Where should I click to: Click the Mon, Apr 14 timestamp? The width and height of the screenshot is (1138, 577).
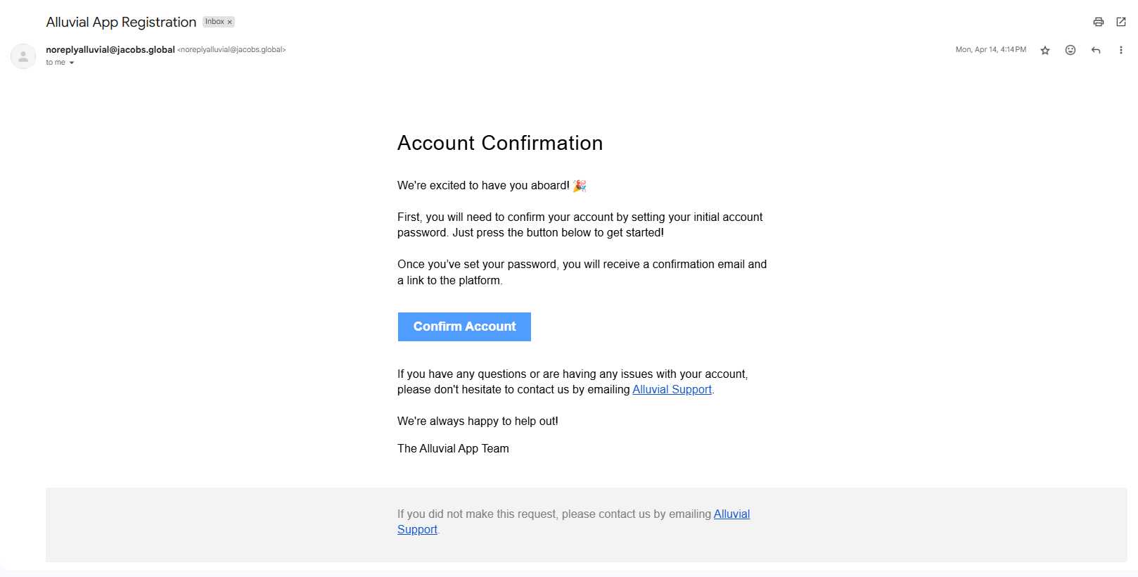tap(990, 50)
